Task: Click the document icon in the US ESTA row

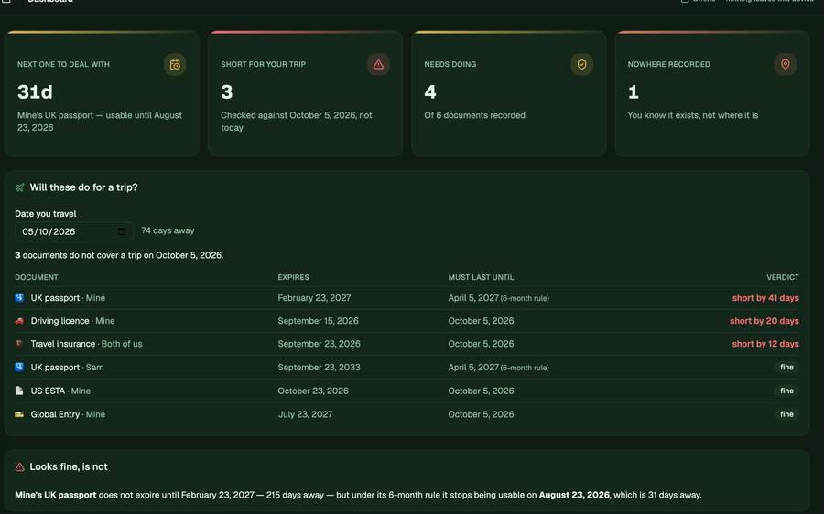Action: [x=19, y=391]
